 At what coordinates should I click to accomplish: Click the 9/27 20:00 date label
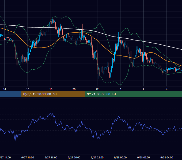point(74,157)
